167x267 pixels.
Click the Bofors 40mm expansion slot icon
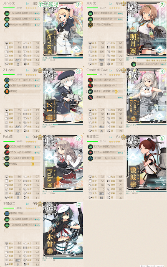pyautogui.click(x=133, y=64)
